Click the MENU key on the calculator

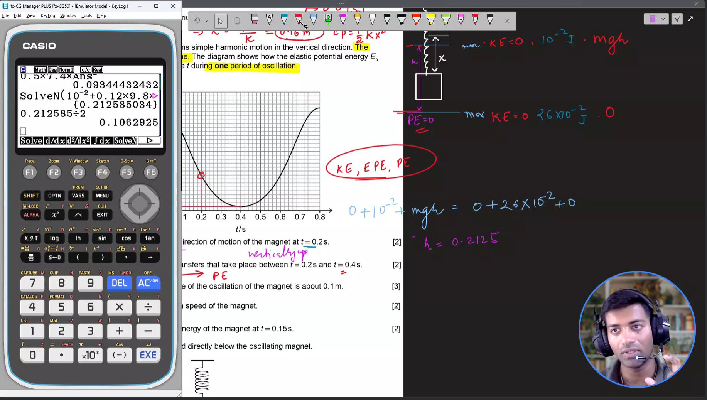coord(102,196)
